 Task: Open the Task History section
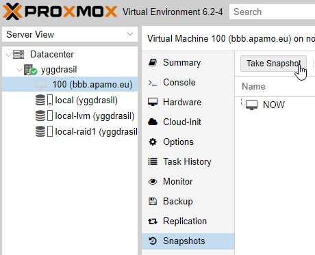click(x=188, y=161)
